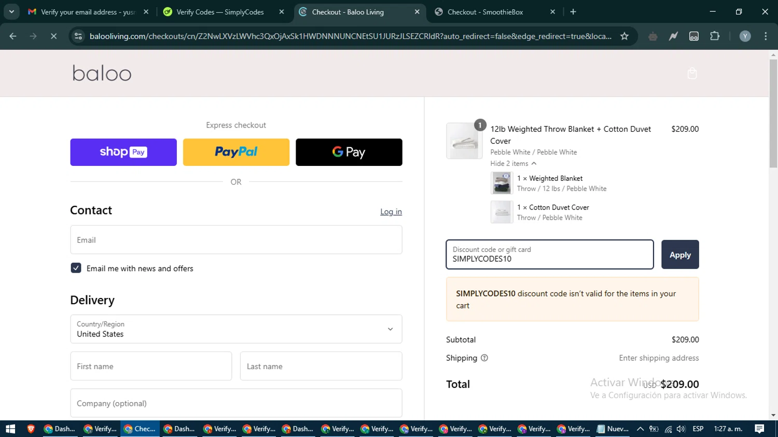Viewport: 778px width, 437px height.
Task: Click the Cotton Duvet Cover item thumbnail
Action: pyautogui.click(x=502, y=212)
